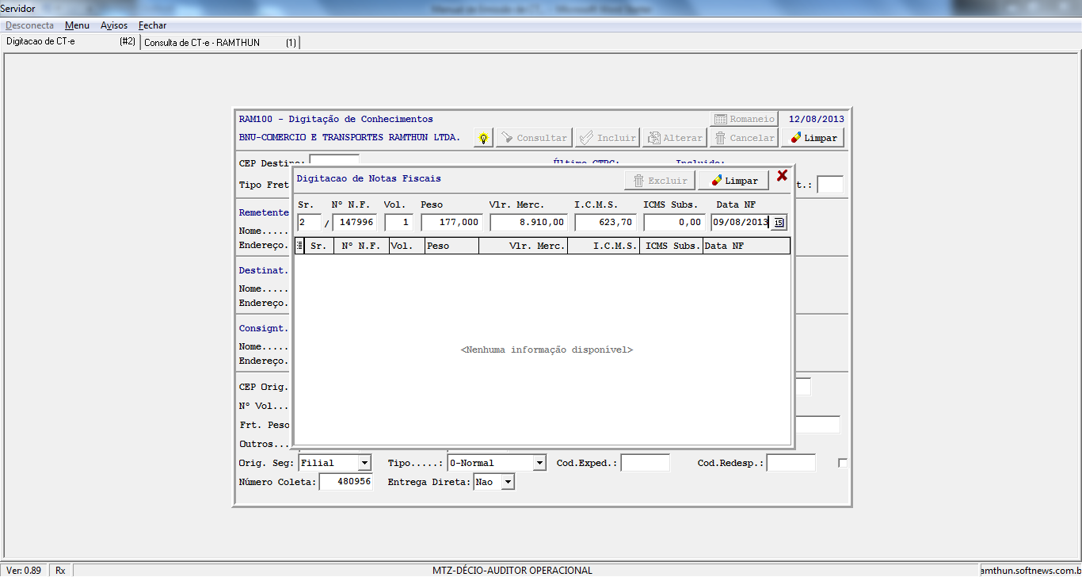Click Limpar in the RAM100 main form
The height and width of the screenshot is (577, 1082).
[813, 138]
